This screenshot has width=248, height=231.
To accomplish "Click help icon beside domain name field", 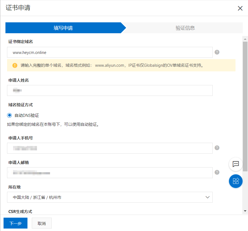I will (217, 52).
